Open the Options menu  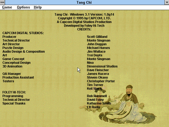(24, 7)
